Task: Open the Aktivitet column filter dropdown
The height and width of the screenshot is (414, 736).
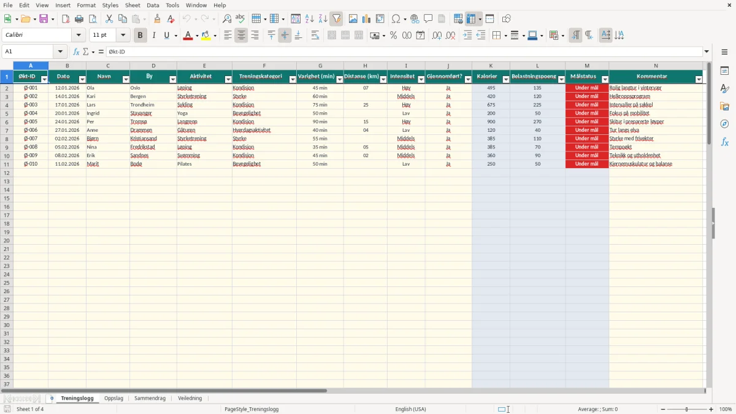Action: coord(228,79)
